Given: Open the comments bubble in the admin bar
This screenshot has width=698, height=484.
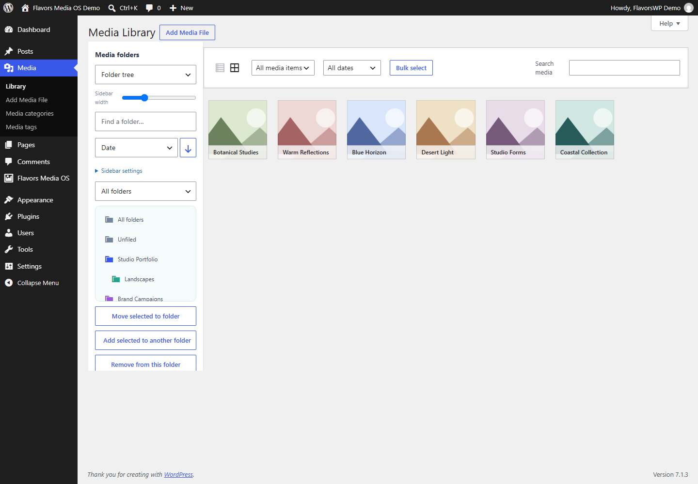Looking at the screenshot, I should [149, 8].
